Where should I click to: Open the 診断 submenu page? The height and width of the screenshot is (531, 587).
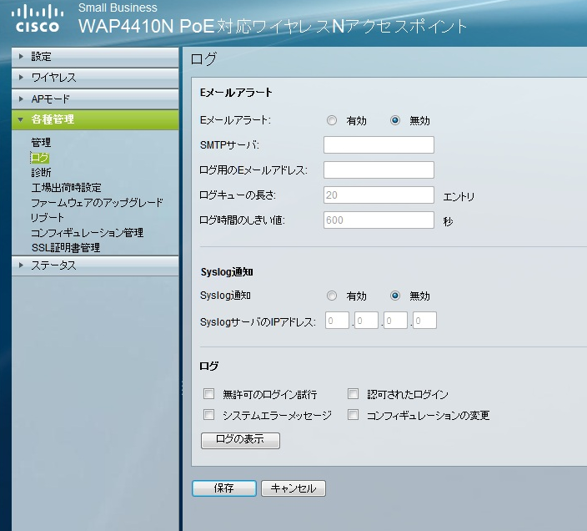point(41,172)
